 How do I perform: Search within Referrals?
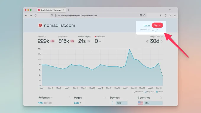click(x=69, y=98)
